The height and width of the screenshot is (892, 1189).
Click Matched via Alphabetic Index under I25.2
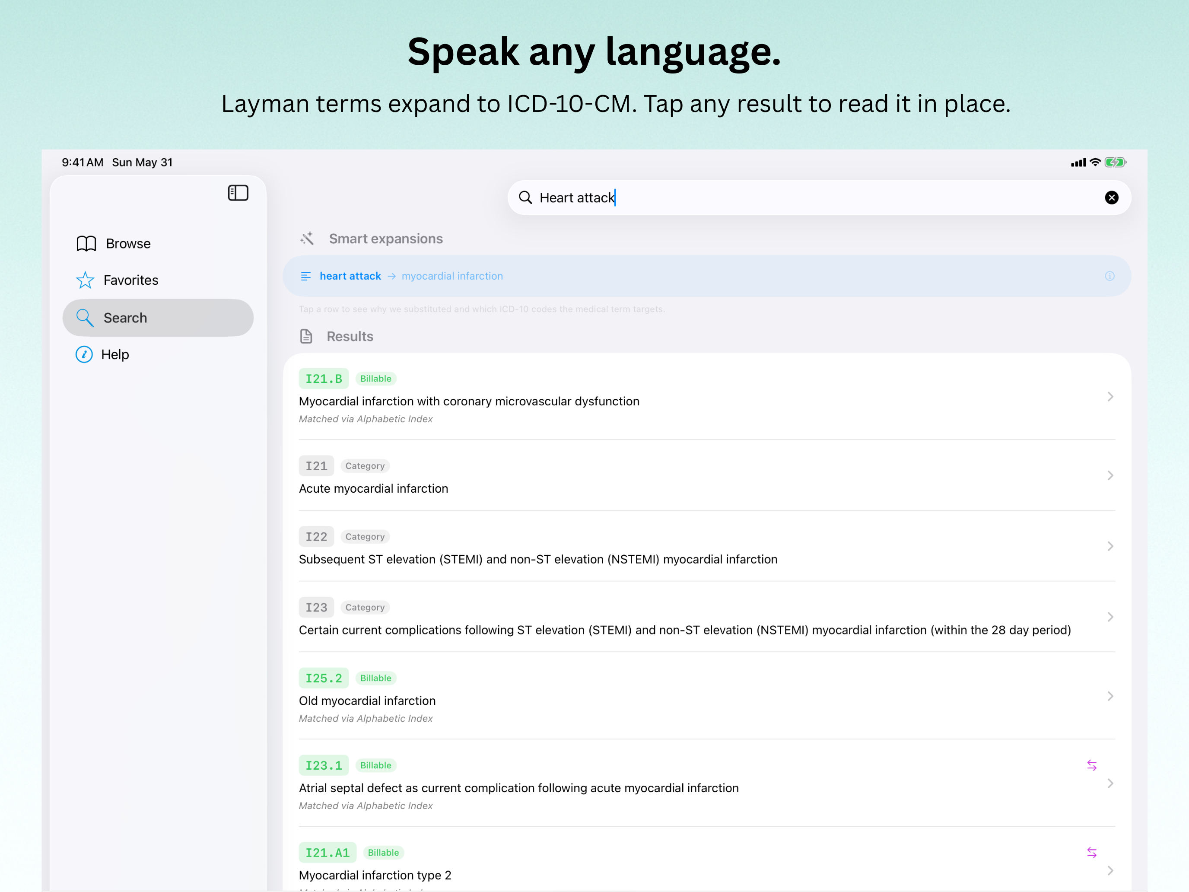[366, 718]
